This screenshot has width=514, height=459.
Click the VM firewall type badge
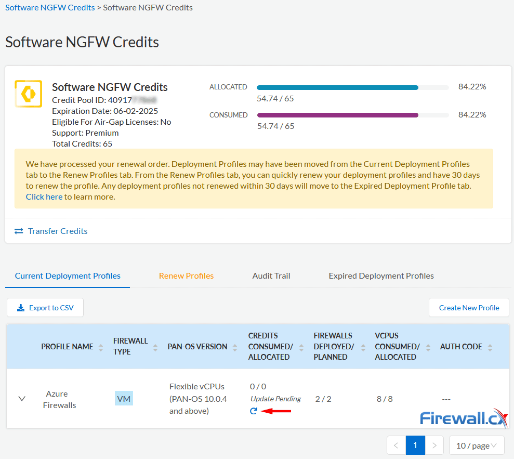(124, 398)
